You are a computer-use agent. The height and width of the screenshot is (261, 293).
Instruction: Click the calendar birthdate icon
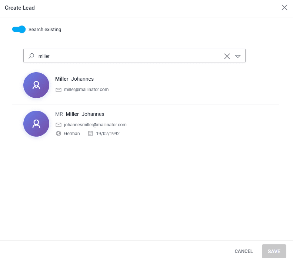(x=90, y=134)
